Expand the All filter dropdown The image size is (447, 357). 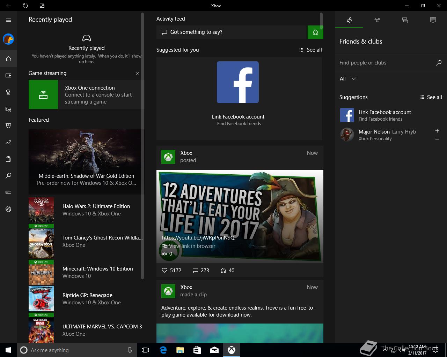(x=348, y=79)
